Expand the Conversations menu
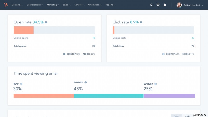 pyautogui.click(x=35, y=5)
